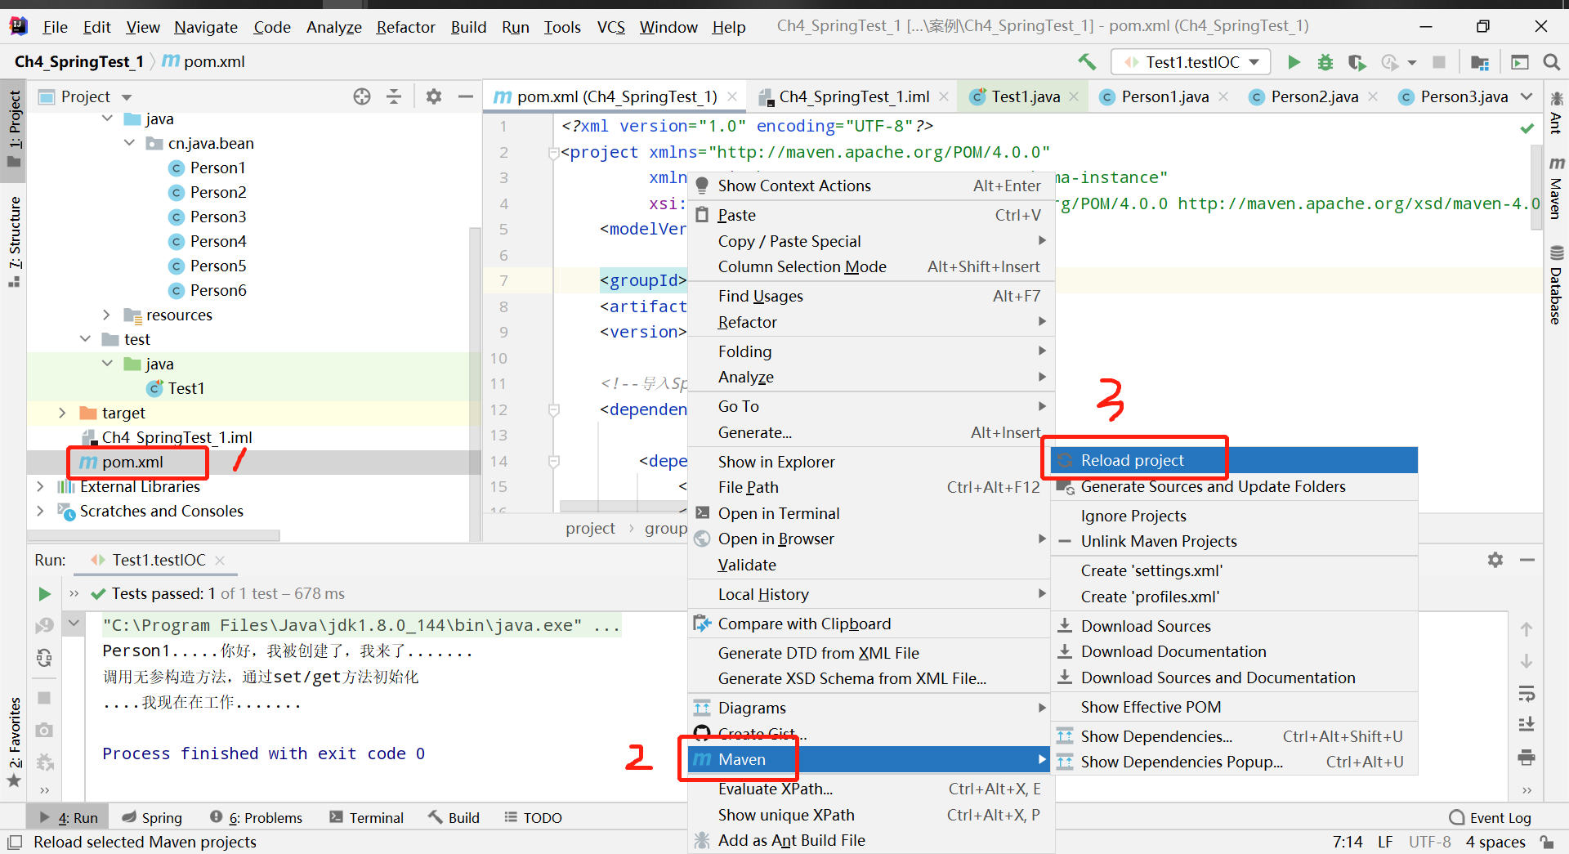This screenshot has width=1569, height=854.
Task: Select Show Effective POM from the submenu
Action: (1150, 706)
